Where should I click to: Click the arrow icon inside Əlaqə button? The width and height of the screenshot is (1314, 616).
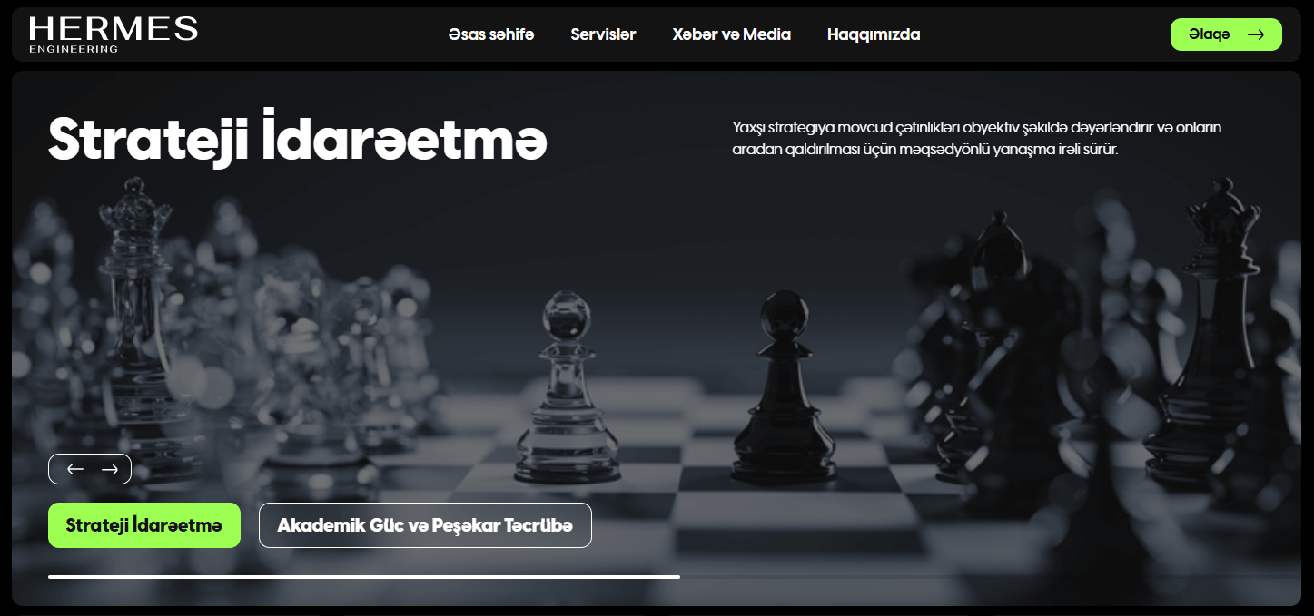tap(1256, 34)
